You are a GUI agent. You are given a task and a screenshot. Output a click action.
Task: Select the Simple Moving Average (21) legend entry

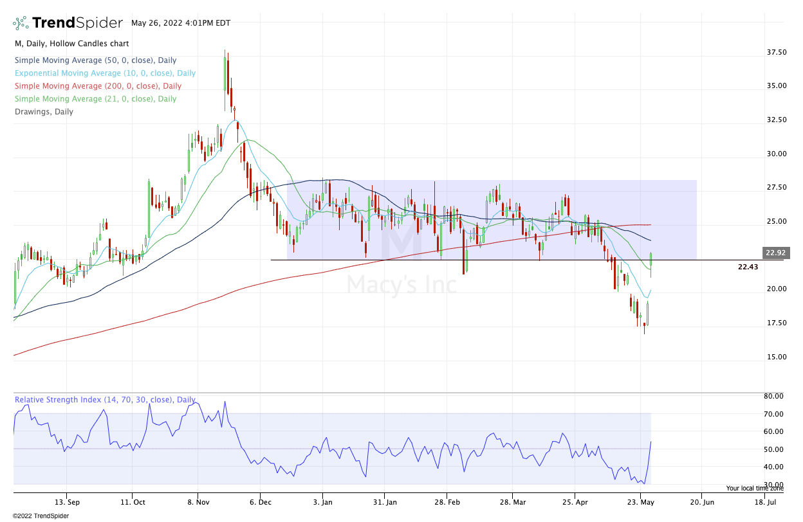coord(95,99)
